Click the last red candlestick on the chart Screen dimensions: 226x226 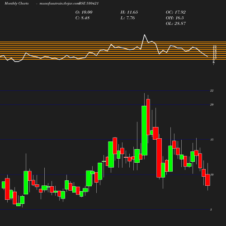point(207,180)
